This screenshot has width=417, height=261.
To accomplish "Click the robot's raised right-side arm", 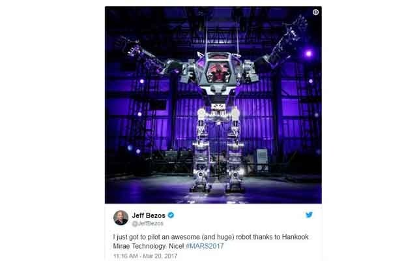I will pos(282,44).
